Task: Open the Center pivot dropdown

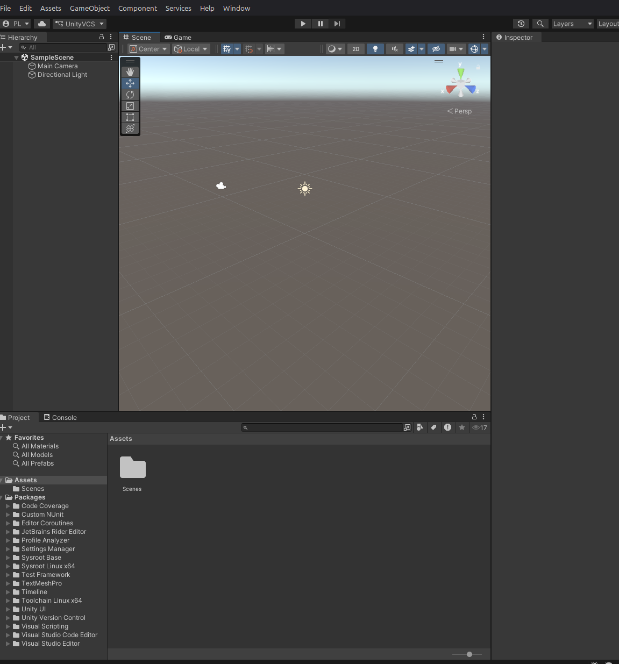Action: tap(149, 49)
